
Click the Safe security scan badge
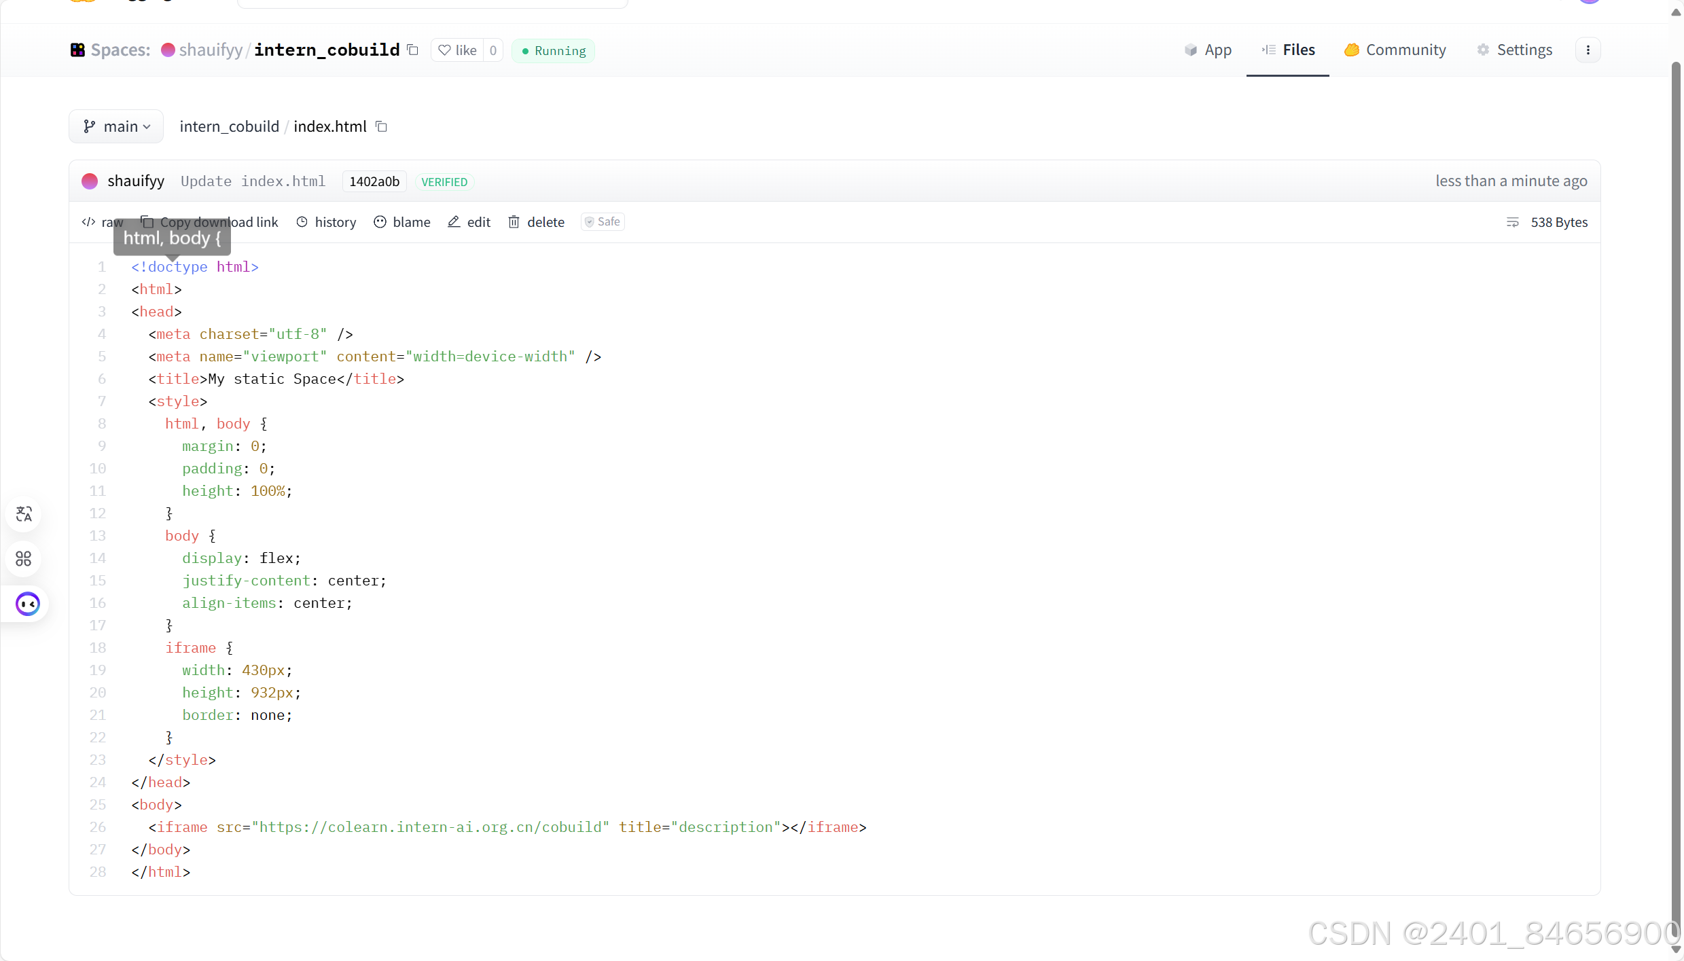pyautogui.click(x=603, y=222)
